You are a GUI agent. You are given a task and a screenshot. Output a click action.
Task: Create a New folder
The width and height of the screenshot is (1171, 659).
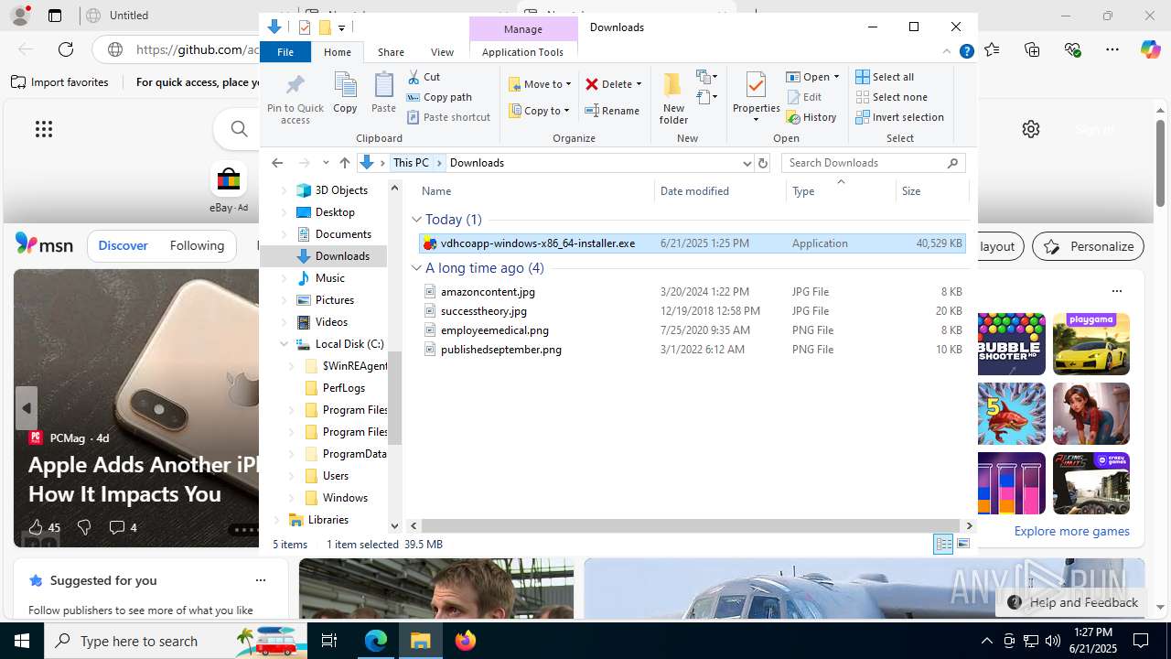(x=673, y=98)
